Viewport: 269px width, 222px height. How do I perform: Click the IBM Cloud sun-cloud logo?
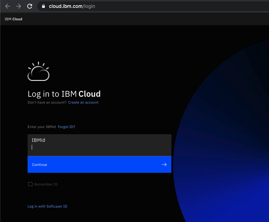pos(38,71)
